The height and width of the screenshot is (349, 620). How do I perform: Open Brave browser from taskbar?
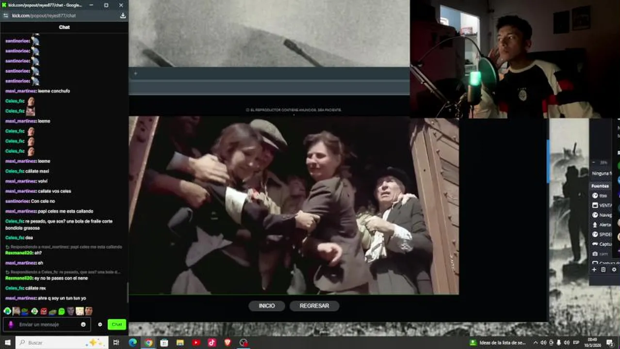pyautogui.click(x=228, y=343)
